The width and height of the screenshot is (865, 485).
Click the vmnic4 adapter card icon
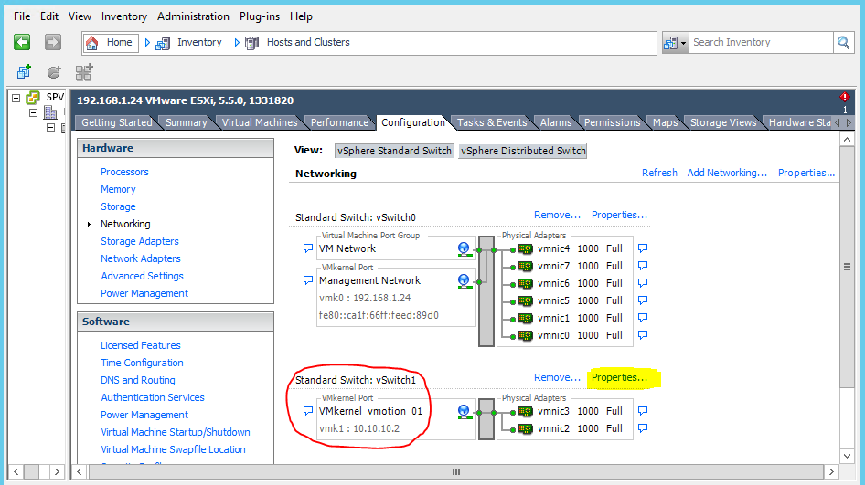click(x=526, y=249)
